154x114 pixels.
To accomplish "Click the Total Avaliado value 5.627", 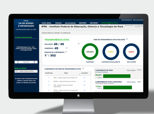I will [139, 82].
